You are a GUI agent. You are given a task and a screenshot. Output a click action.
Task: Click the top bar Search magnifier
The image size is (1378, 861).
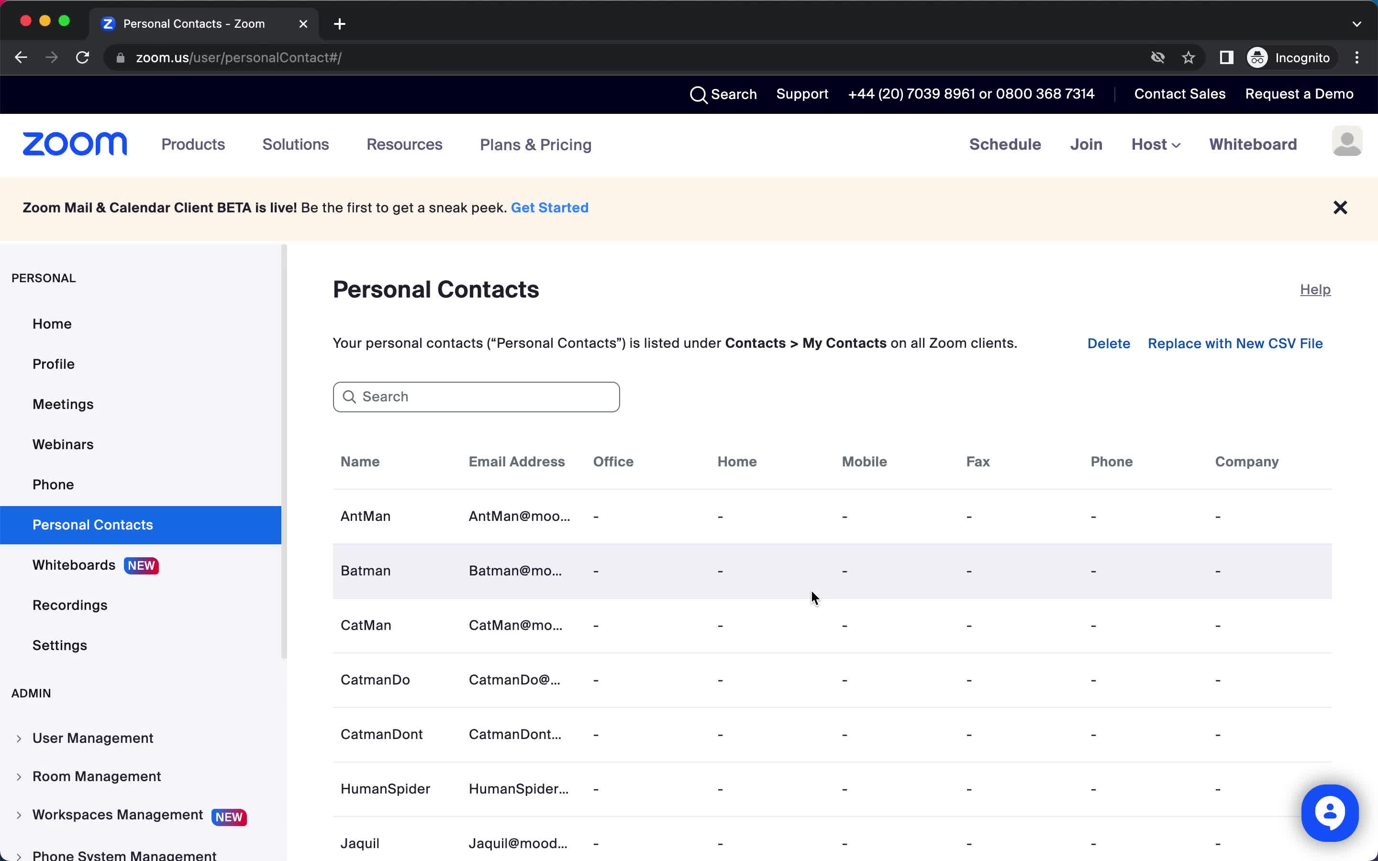click(x=698, y=95)
